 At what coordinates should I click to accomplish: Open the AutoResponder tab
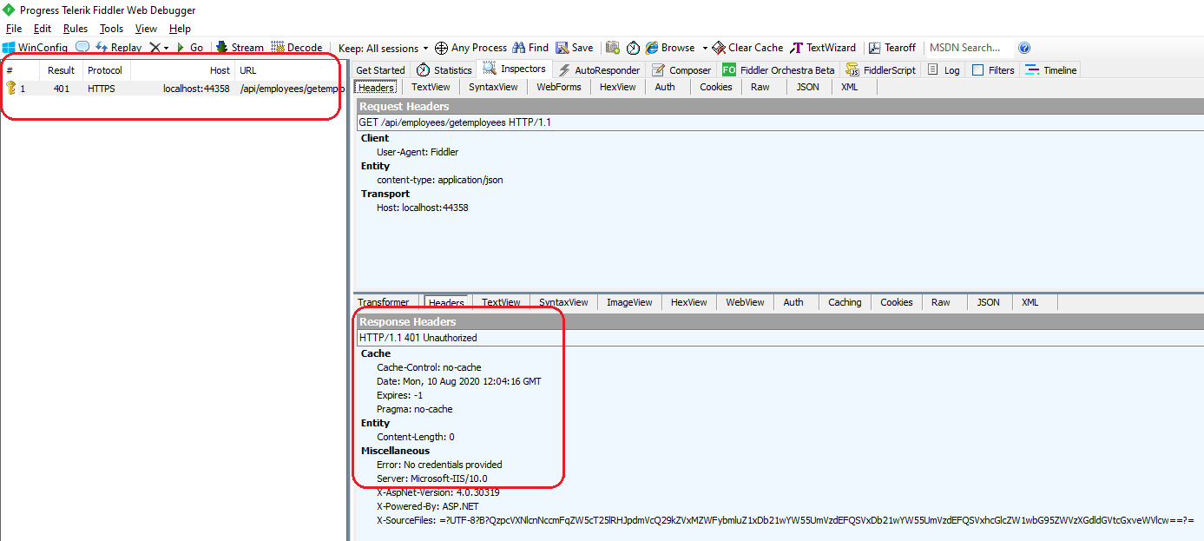[x=599, y=70]
